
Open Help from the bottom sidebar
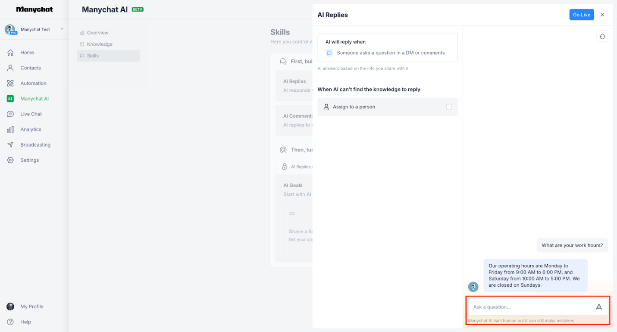point(25,322)
